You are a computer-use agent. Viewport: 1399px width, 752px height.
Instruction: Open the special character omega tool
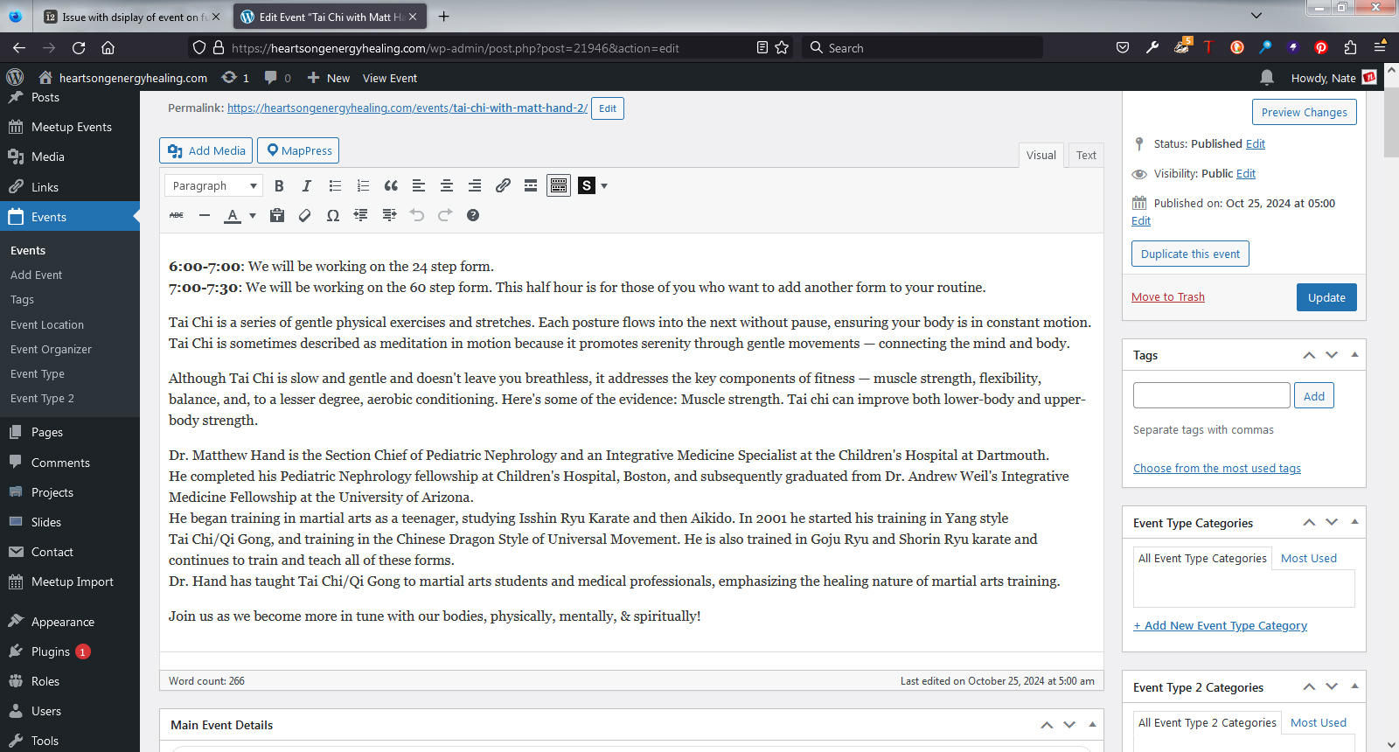click(333, 215)
